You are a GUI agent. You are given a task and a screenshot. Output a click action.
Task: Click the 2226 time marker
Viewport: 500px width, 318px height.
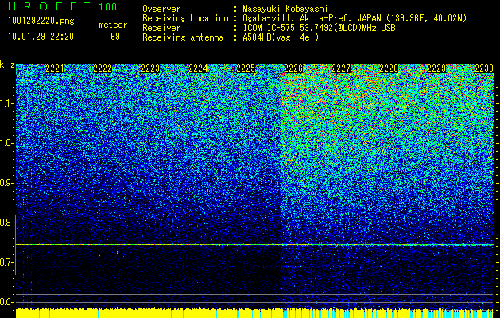tap(293, 68)
